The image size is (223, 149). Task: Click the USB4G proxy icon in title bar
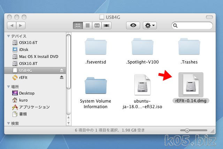[x=101, y=17]
